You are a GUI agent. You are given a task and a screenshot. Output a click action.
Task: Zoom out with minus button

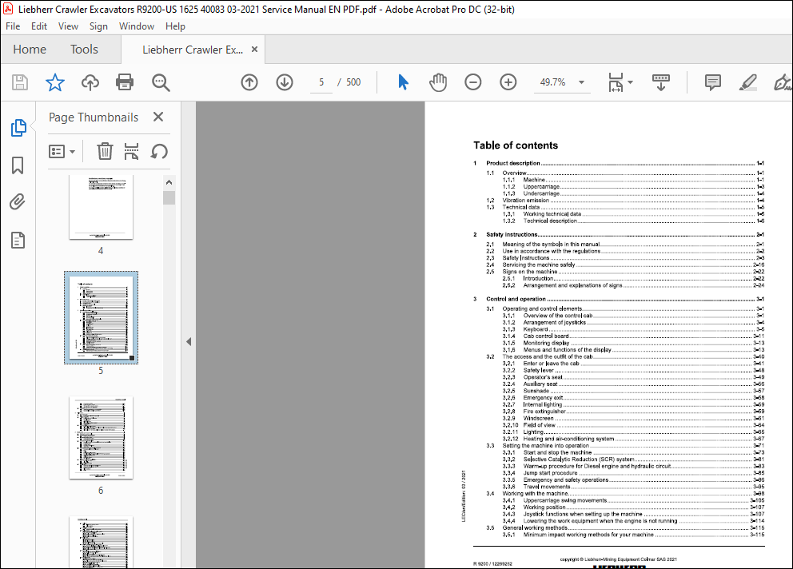click(x=473, y=82)
